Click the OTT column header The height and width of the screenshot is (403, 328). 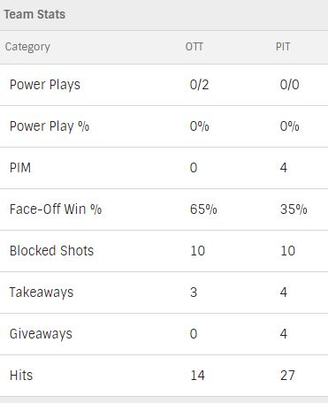click(195, 47)
